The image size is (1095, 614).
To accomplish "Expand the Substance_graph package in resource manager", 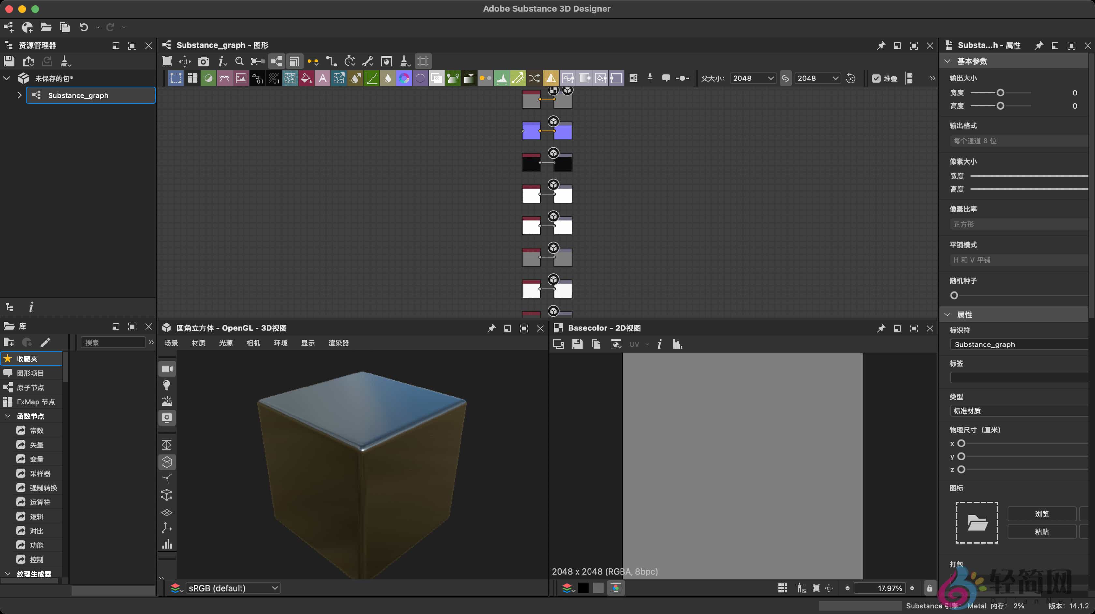I will [x=19, y=95].
